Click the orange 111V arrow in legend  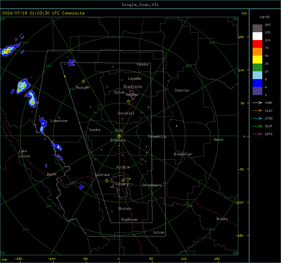point(257,111)
